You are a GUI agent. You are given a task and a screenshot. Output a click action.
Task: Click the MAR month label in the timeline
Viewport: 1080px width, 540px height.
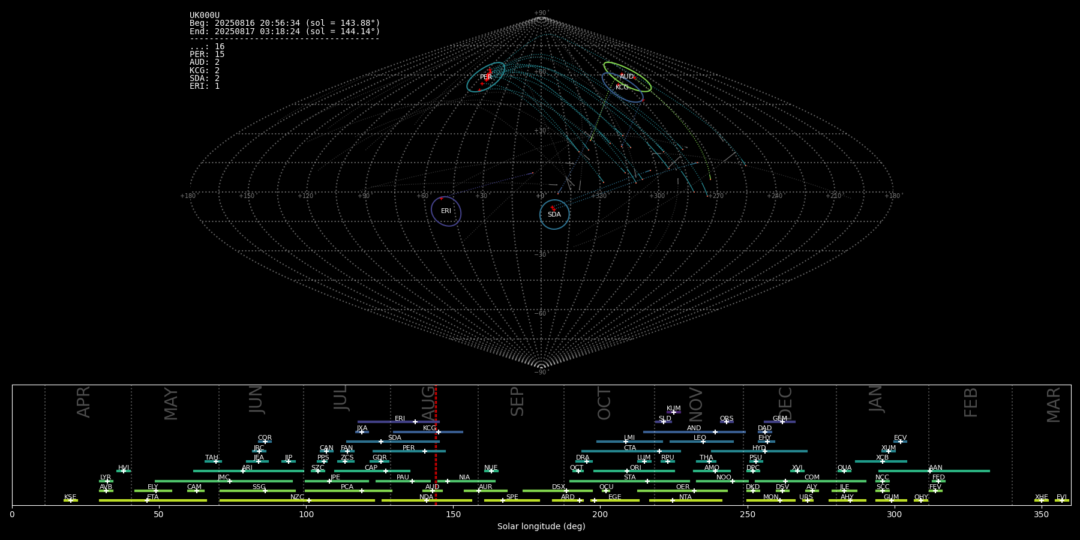(x=1054, y=405)
